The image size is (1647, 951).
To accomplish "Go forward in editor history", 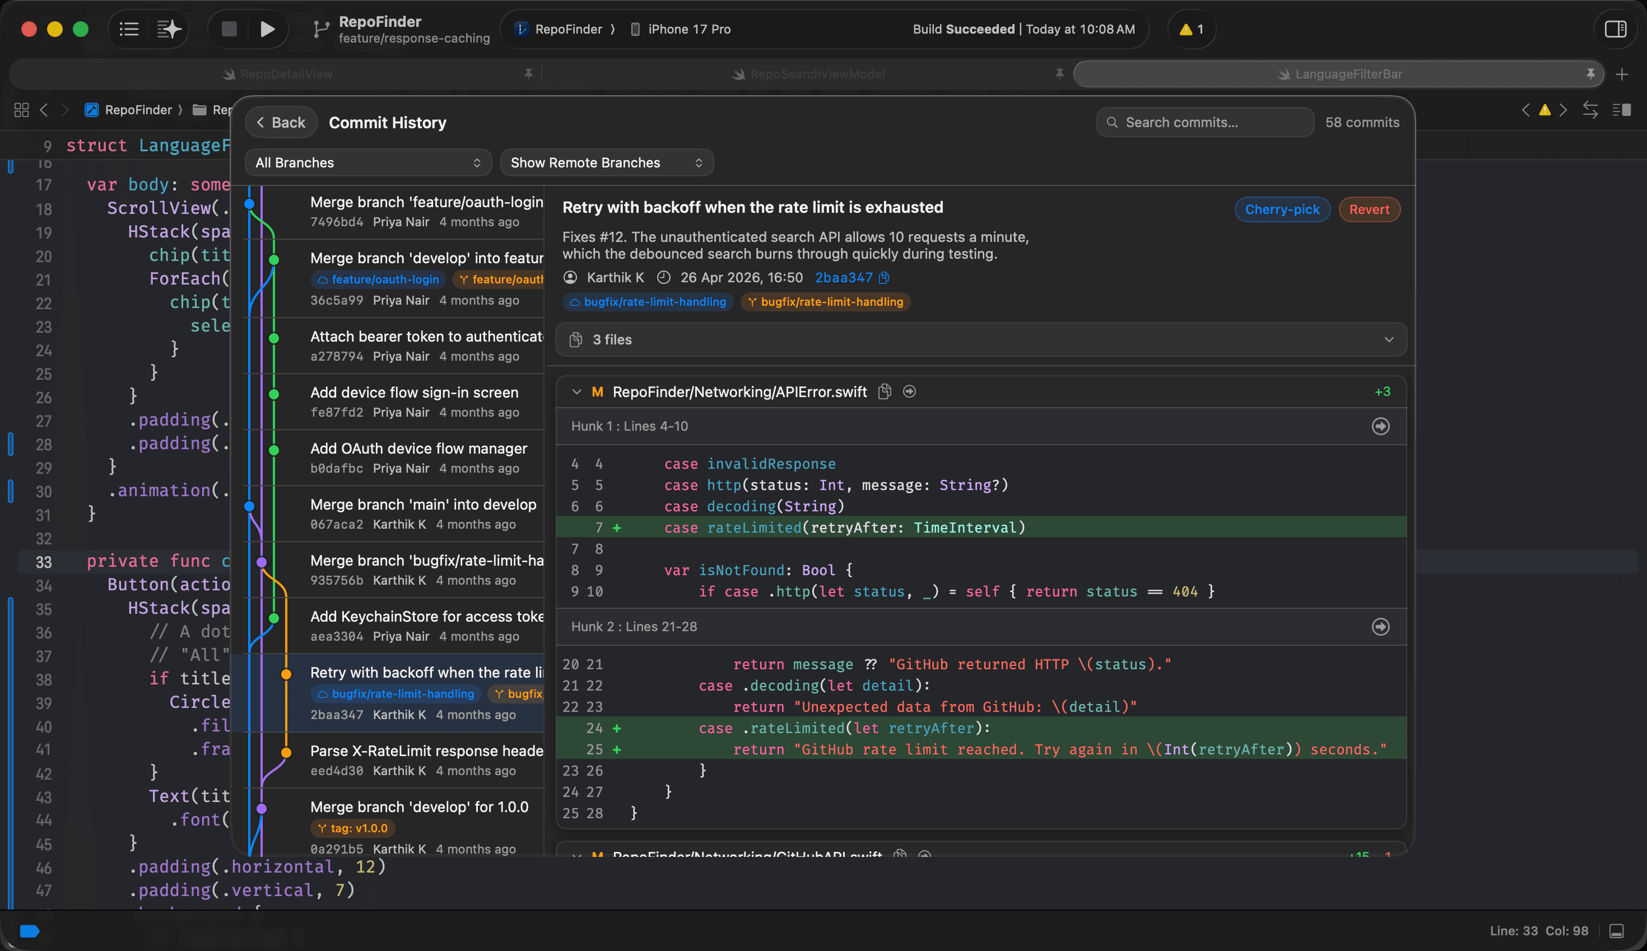I will (x=64, y=110).
